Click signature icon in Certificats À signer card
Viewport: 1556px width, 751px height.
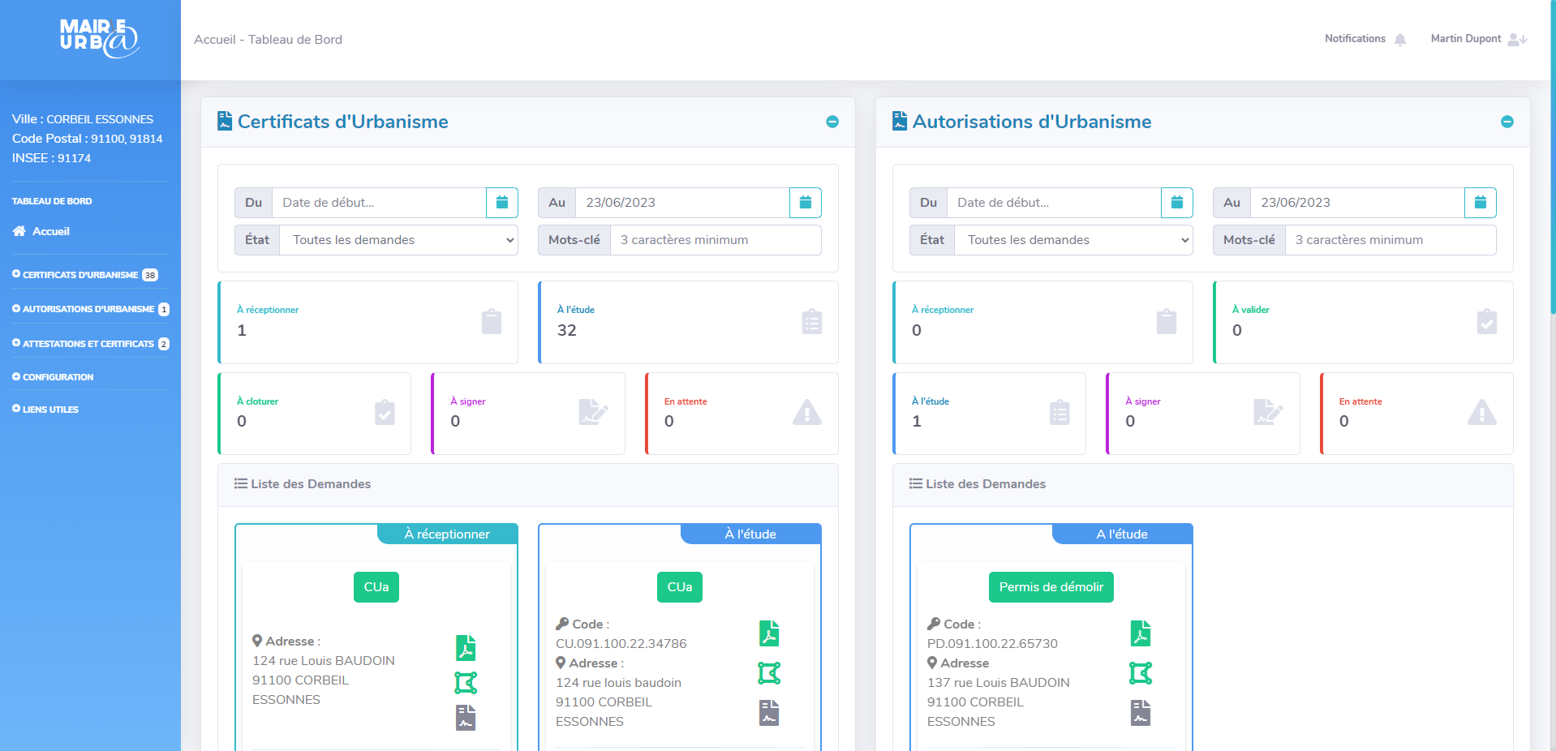point(593,412)
